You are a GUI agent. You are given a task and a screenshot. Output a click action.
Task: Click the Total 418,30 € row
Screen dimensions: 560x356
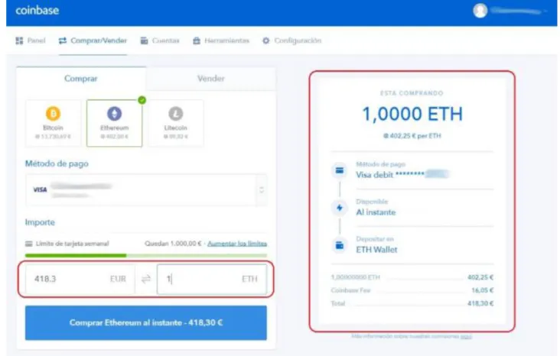(x=412, y=303)
